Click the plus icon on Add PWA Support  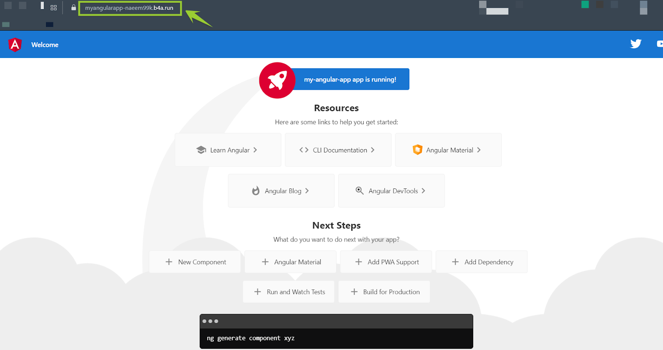click(x=359, y=262)
